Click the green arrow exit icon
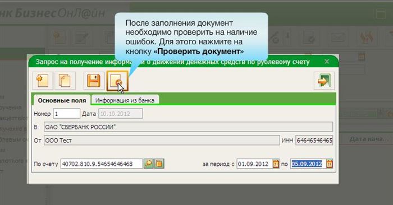 tap(324, 81)
